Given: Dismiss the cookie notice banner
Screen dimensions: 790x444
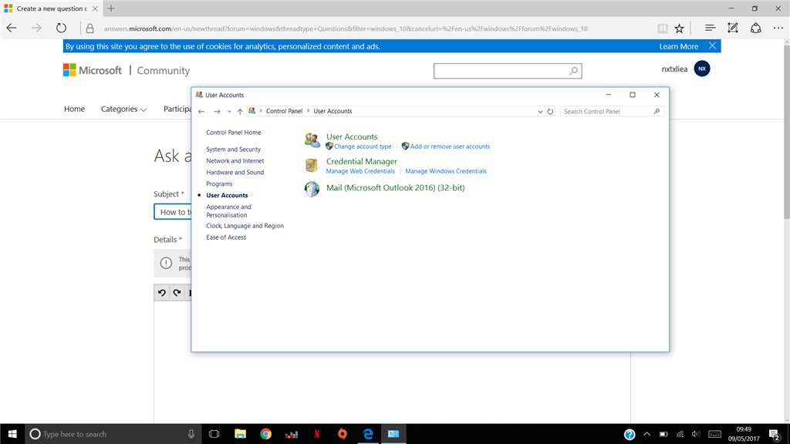Looking at the screenshot, I should [x=712, y=45].
